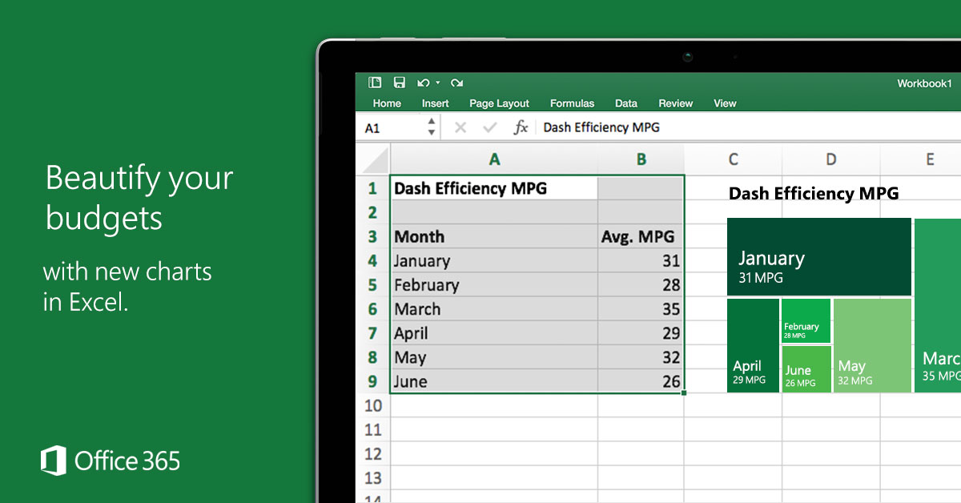Screen dimensions: 961x503
Task: Select the March cell
Action: (x=494, y=308)
